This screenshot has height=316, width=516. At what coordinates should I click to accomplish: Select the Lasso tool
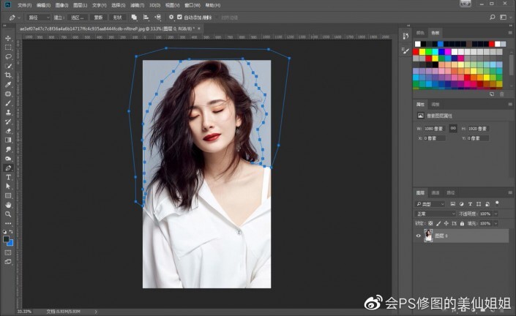8,56
